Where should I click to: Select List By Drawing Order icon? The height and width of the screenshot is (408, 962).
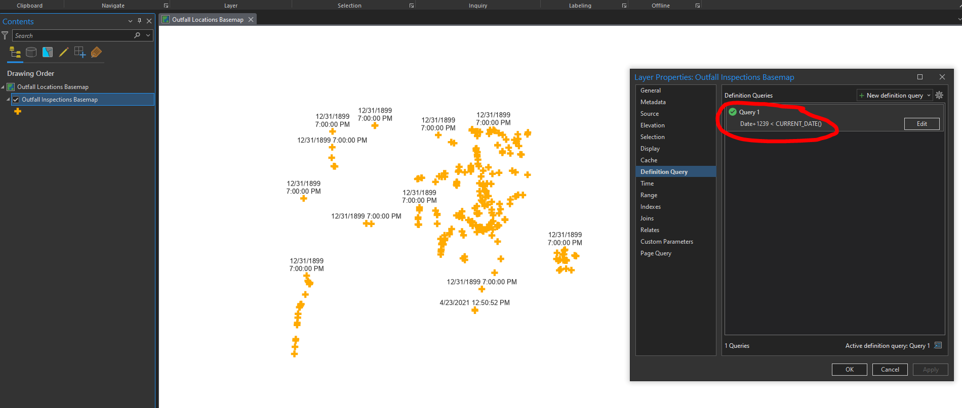pos(15,52)
